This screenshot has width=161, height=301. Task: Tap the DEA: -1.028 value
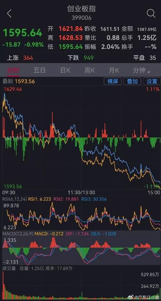tap(104, 233)
